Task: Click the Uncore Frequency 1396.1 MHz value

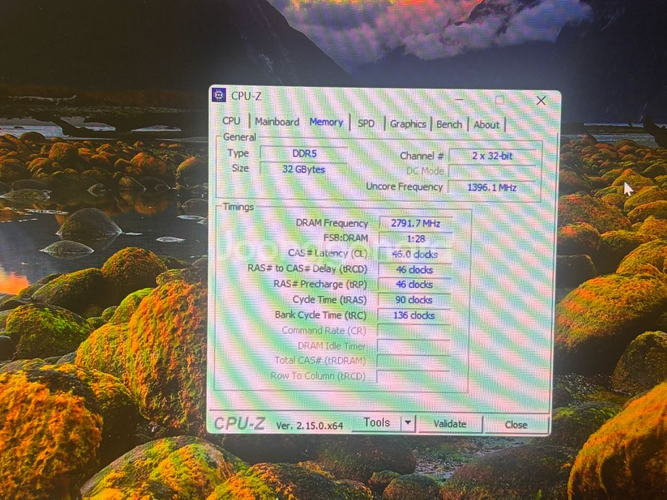Action: pyautogui.click(x=494, y=187)
